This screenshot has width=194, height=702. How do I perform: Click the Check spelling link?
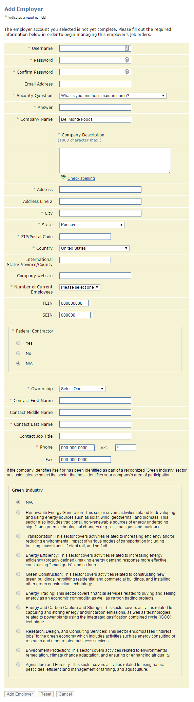[81, 178]
